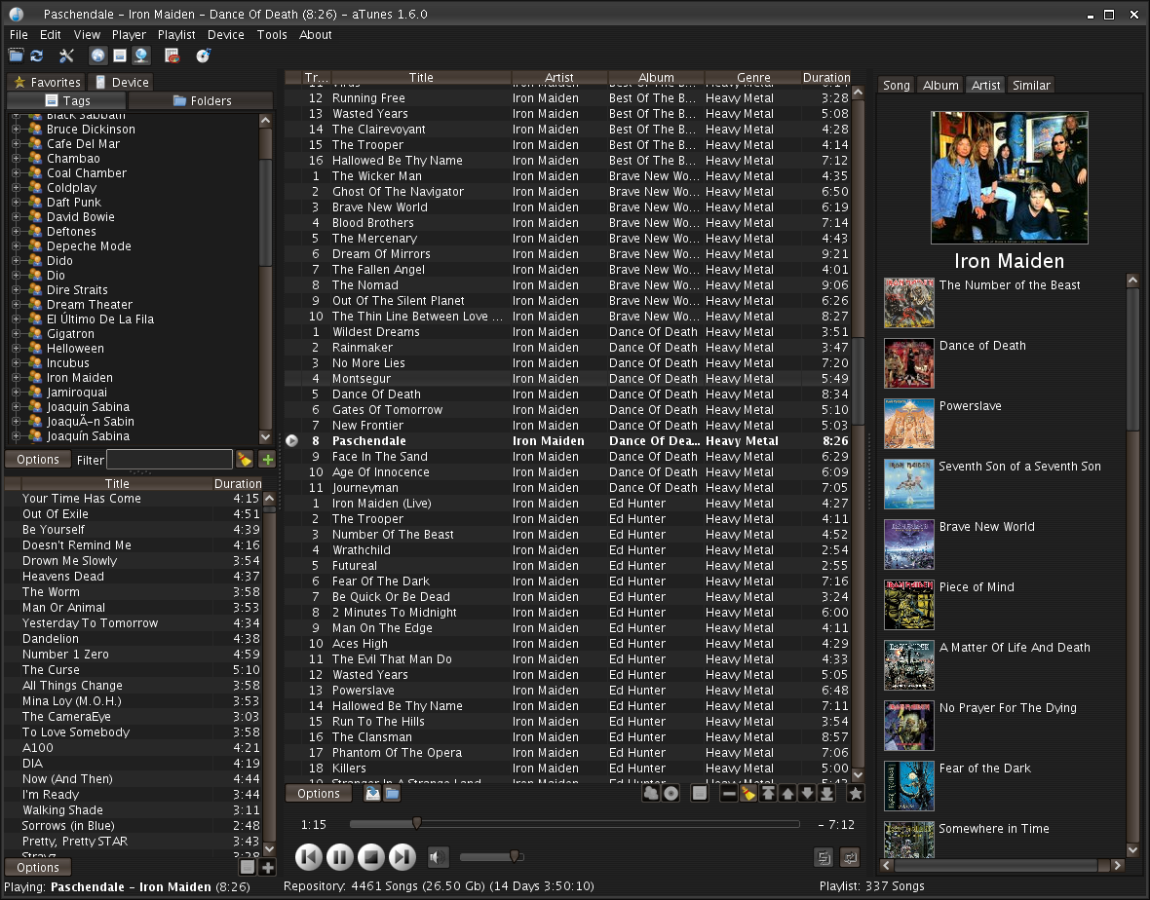The image size is (1150, 900).
Task: Click the green plus icon beside Filter
Action: click(x=267, y=460)
